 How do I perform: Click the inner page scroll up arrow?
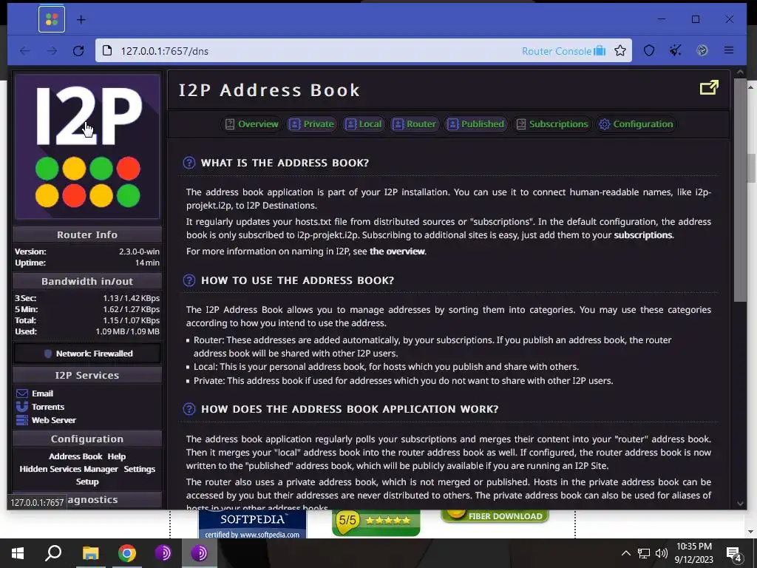click(740, 72)
